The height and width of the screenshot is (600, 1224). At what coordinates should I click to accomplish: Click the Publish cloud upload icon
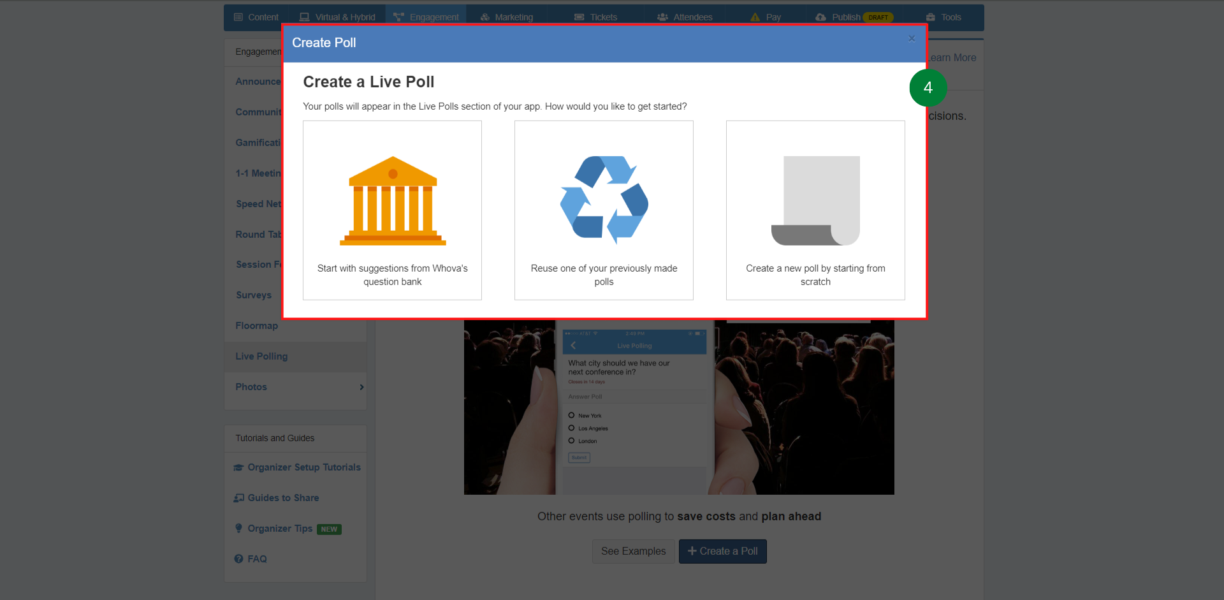(x=820, y=17)
